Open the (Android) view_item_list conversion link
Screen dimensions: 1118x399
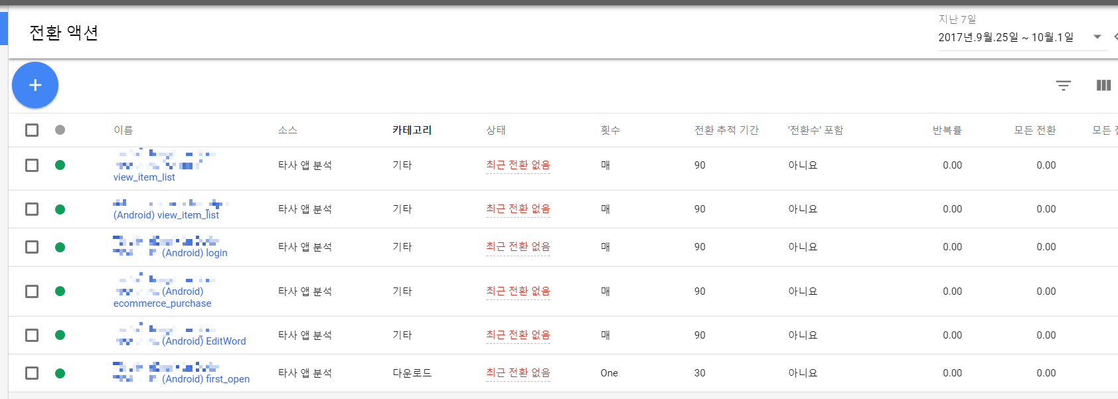pyautogui.click(x=166, y=215)
